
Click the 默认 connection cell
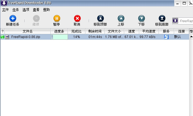pos(181,37)
